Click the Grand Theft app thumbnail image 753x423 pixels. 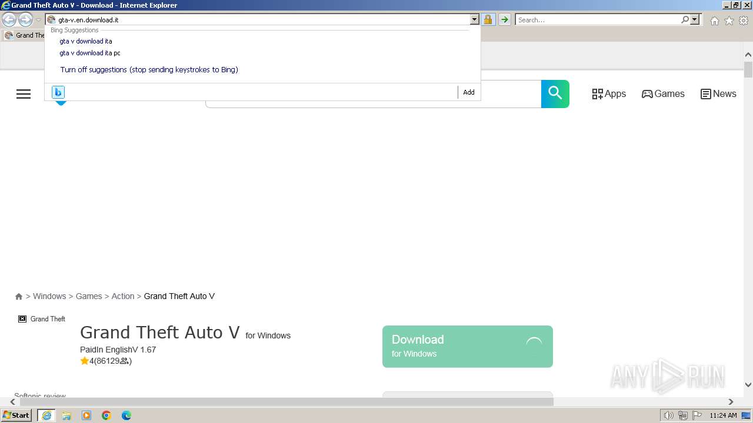click(42, 319)
